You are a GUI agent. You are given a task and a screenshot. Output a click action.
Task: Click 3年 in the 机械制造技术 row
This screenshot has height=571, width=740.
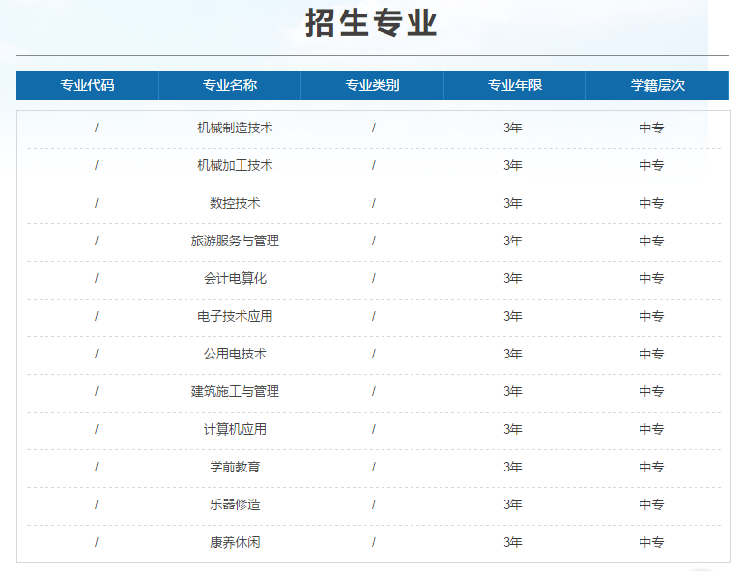(513, 128)
